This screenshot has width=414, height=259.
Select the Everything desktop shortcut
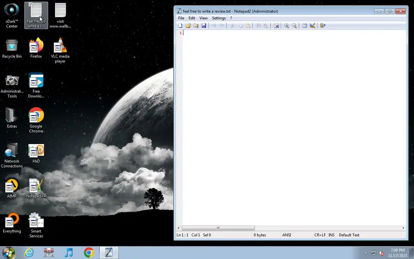12,223
